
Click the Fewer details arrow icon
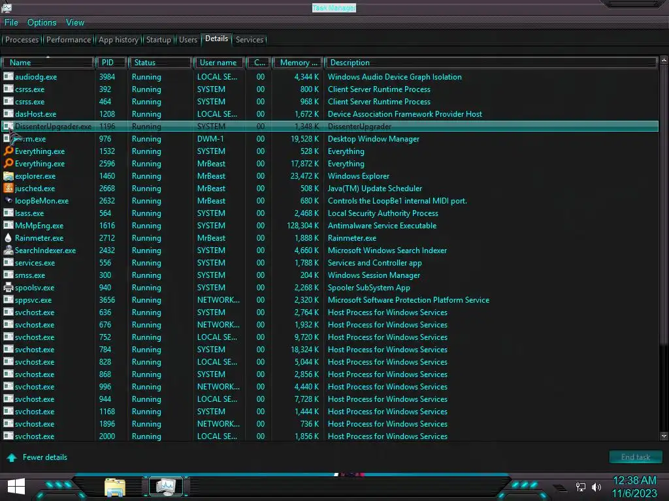point(12,457)
